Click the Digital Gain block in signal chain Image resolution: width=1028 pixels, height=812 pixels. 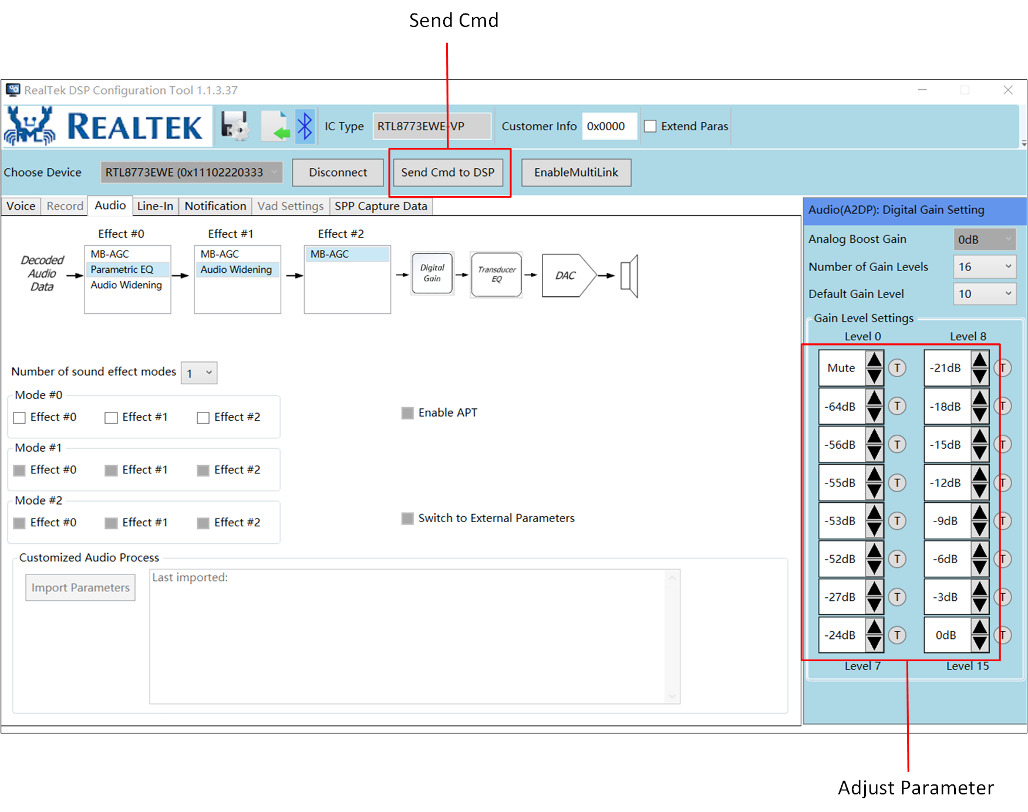pyautogui.click(x=432, y=273)
